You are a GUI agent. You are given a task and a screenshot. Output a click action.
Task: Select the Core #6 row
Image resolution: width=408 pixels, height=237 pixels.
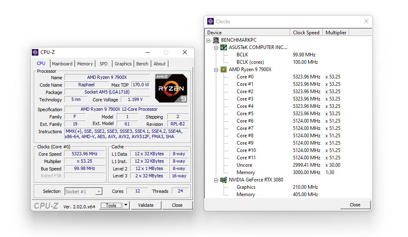(288, 121)
